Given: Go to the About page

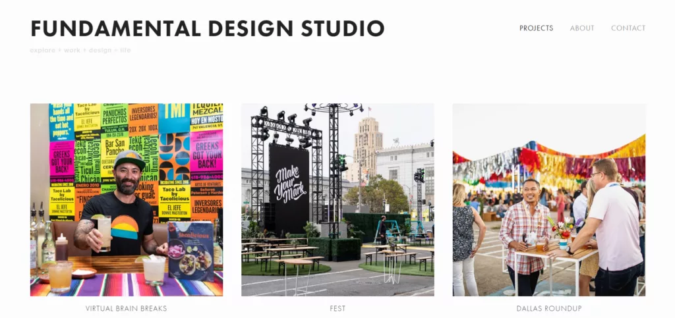Looking at the screenshot, I should click(582, 28).
